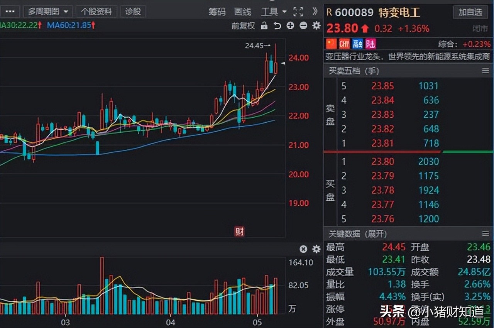Open the volume panel settings gear
The width and height of the screenshot is (494, 328).
(315, 249)
